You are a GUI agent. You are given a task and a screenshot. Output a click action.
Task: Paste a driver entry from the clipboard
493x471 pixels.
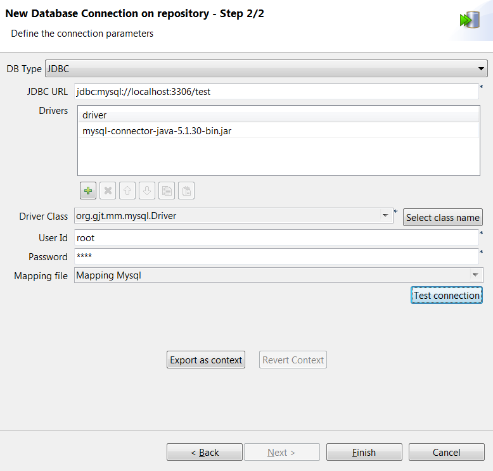click(186, 191)
